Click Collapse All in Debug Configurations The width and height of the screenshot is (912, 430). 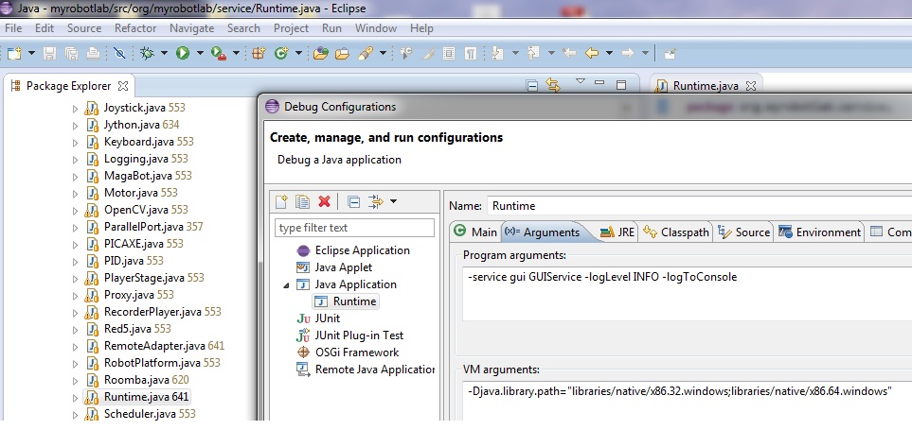pyautogui.click(x=353, y=201)
